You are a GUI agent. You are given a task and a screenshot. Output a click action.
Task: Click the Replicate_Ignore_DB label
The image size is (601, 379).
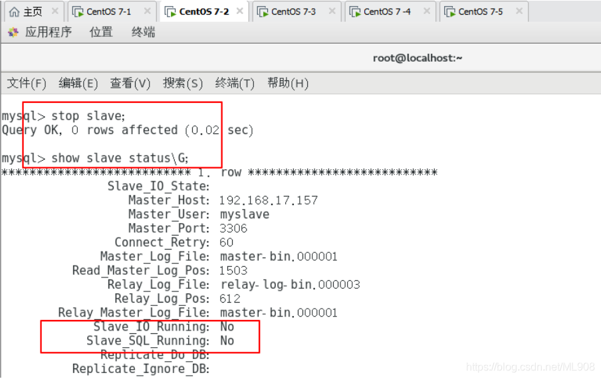coord(141,369)
